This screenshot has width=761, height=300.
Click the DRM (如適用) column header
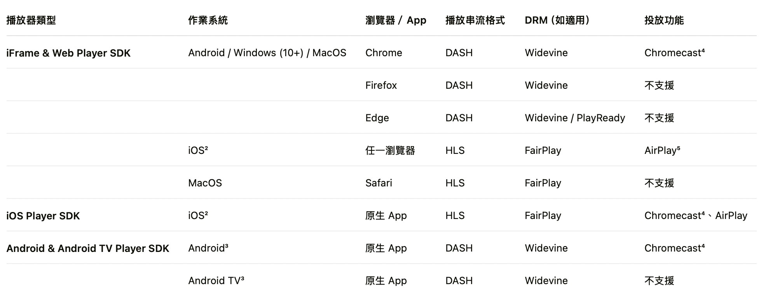click(x=557, y=20)
